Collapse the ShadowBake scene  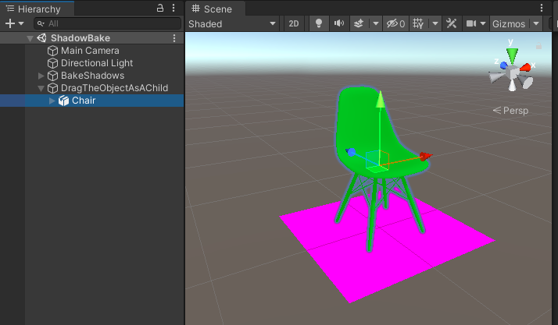[x=30, y=38]
